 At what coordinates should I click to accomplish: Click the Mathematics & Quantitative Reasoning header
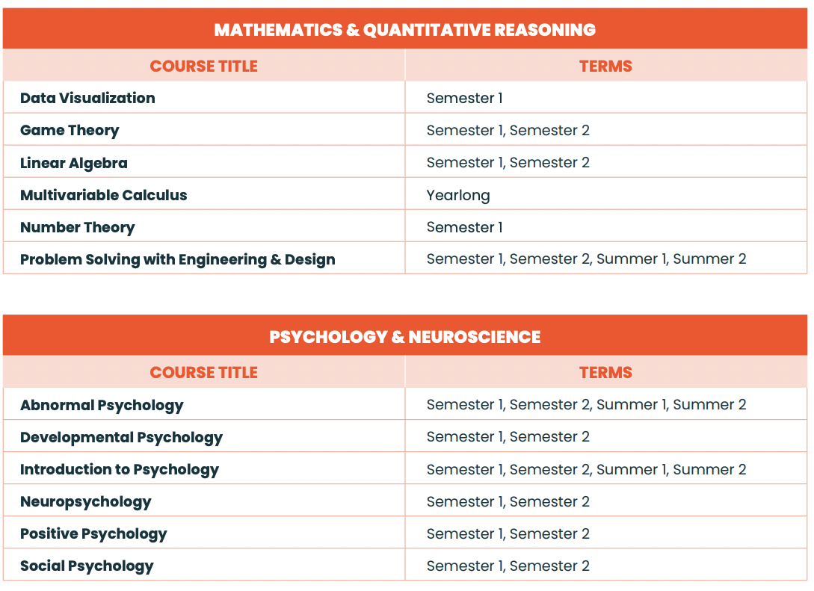point(405,30)
